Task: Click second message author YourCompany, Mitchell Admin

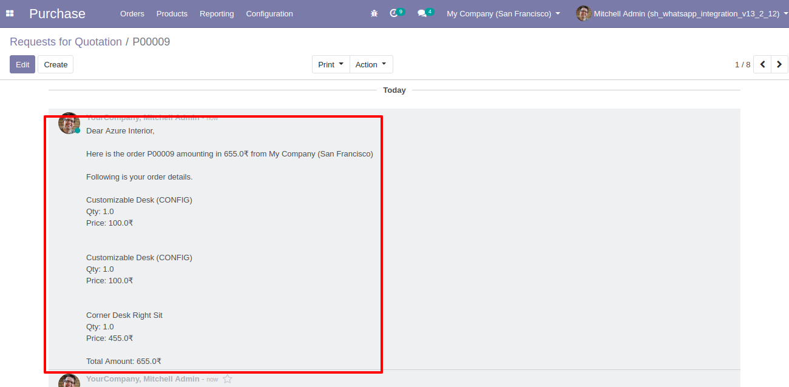Action: click(143, 379)
